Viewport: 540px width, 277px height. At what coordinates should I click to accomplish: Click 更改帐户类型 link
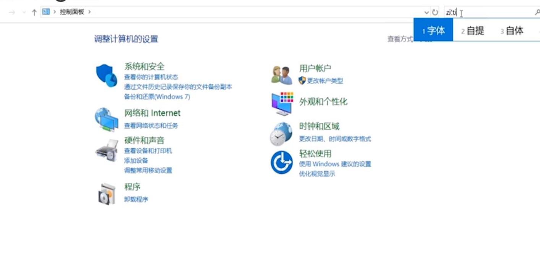point(324,81)
